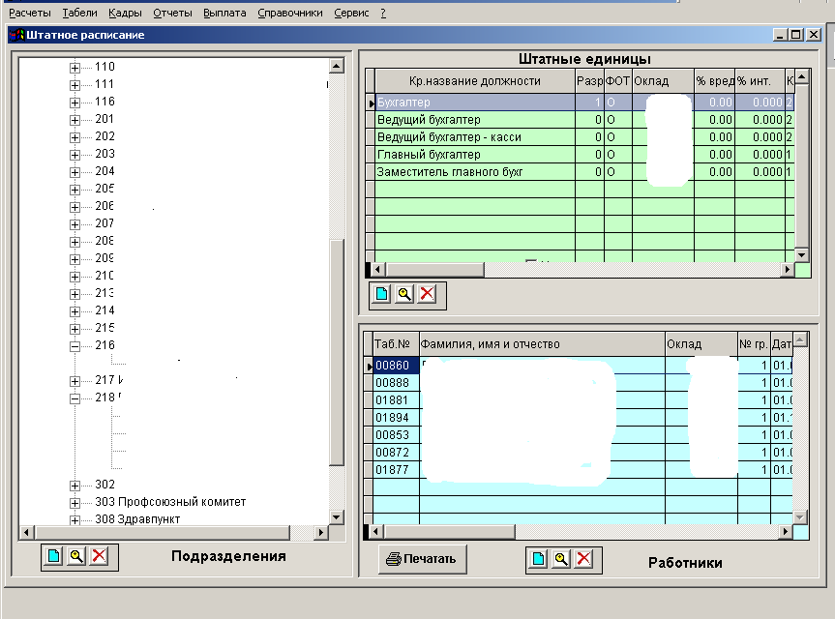The width and height of the screenshot is (835, 619).
Task: Expand 303 Профсоюзный комитет node
Action: pos(75,502)
